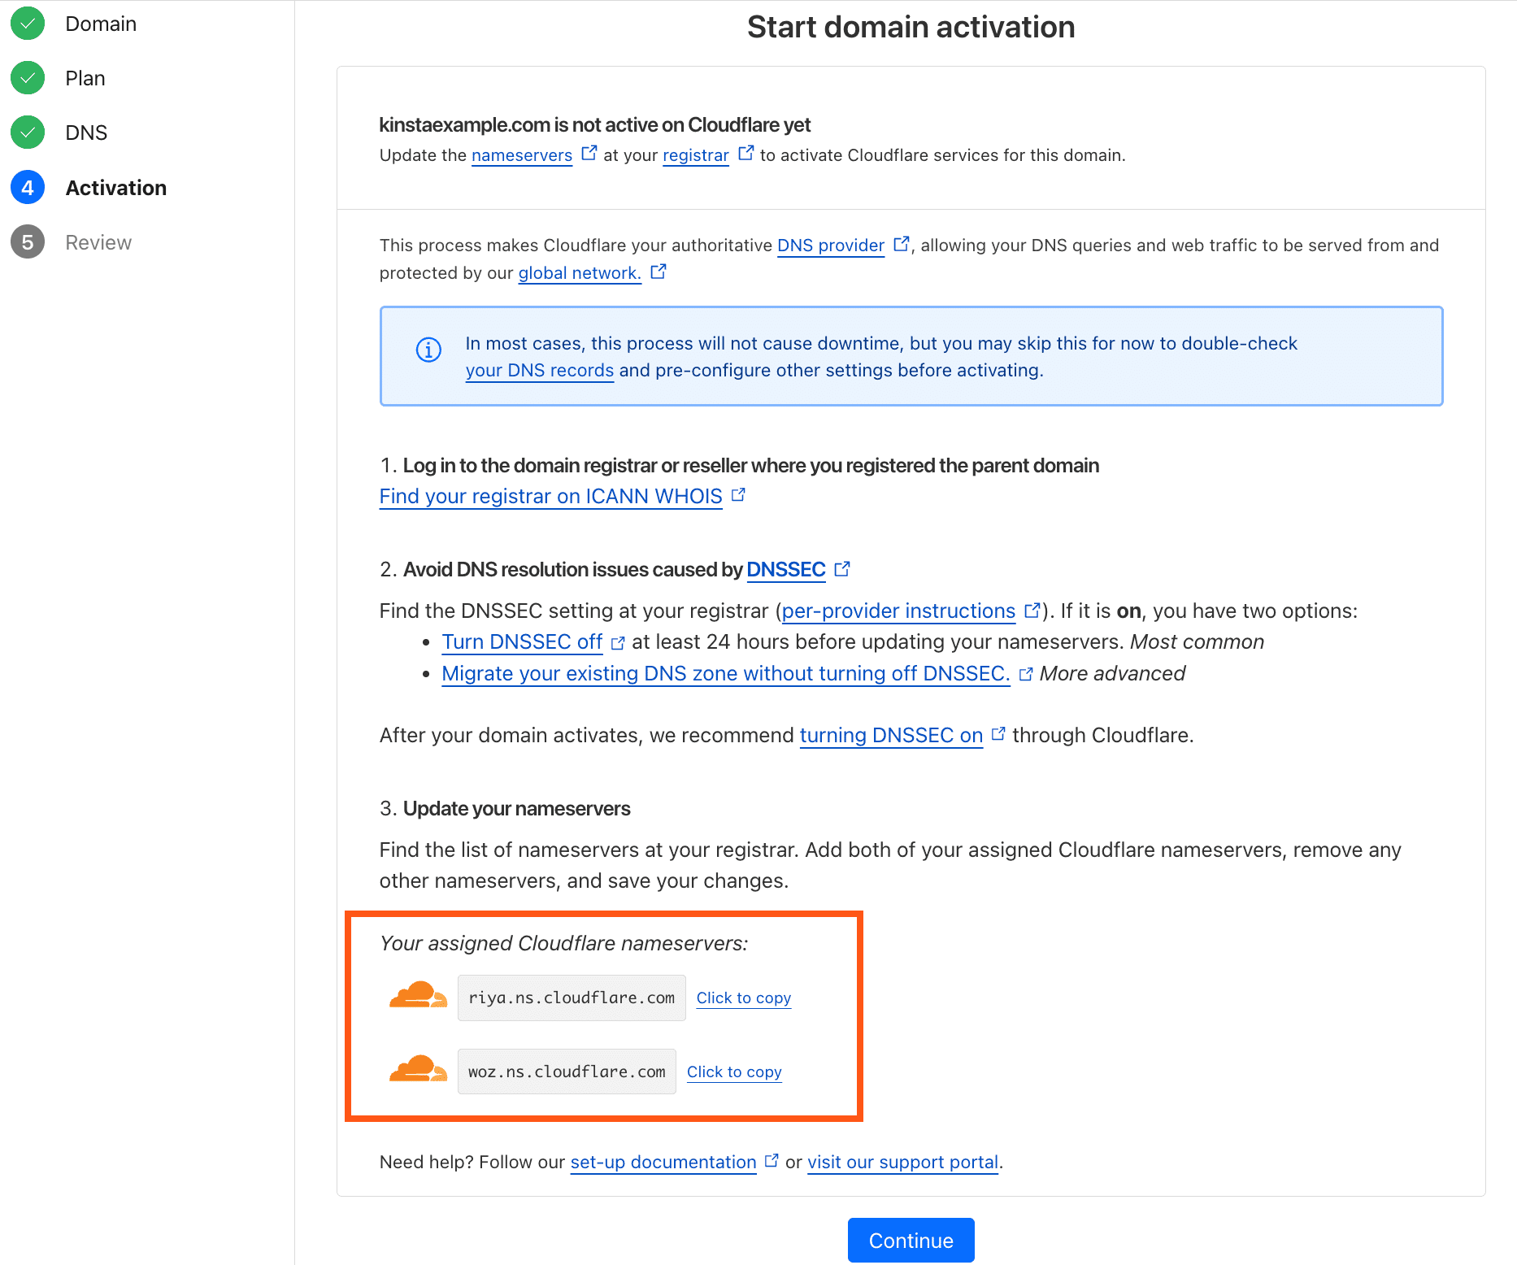
Task: Select the riya.ns.cloudflare.com nameserver field
Action: click(x=571, y=998)
